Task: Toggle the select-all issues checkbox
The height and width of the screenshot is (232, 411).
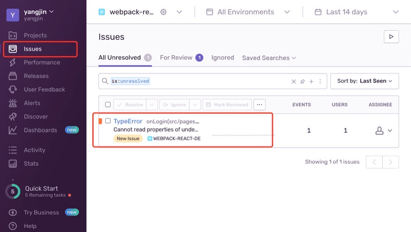Action: (108, 105)
